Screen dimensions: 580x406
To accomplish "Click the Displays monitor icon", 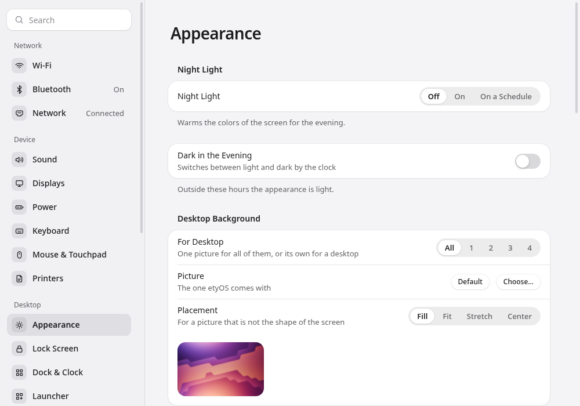I will [19, 183].
